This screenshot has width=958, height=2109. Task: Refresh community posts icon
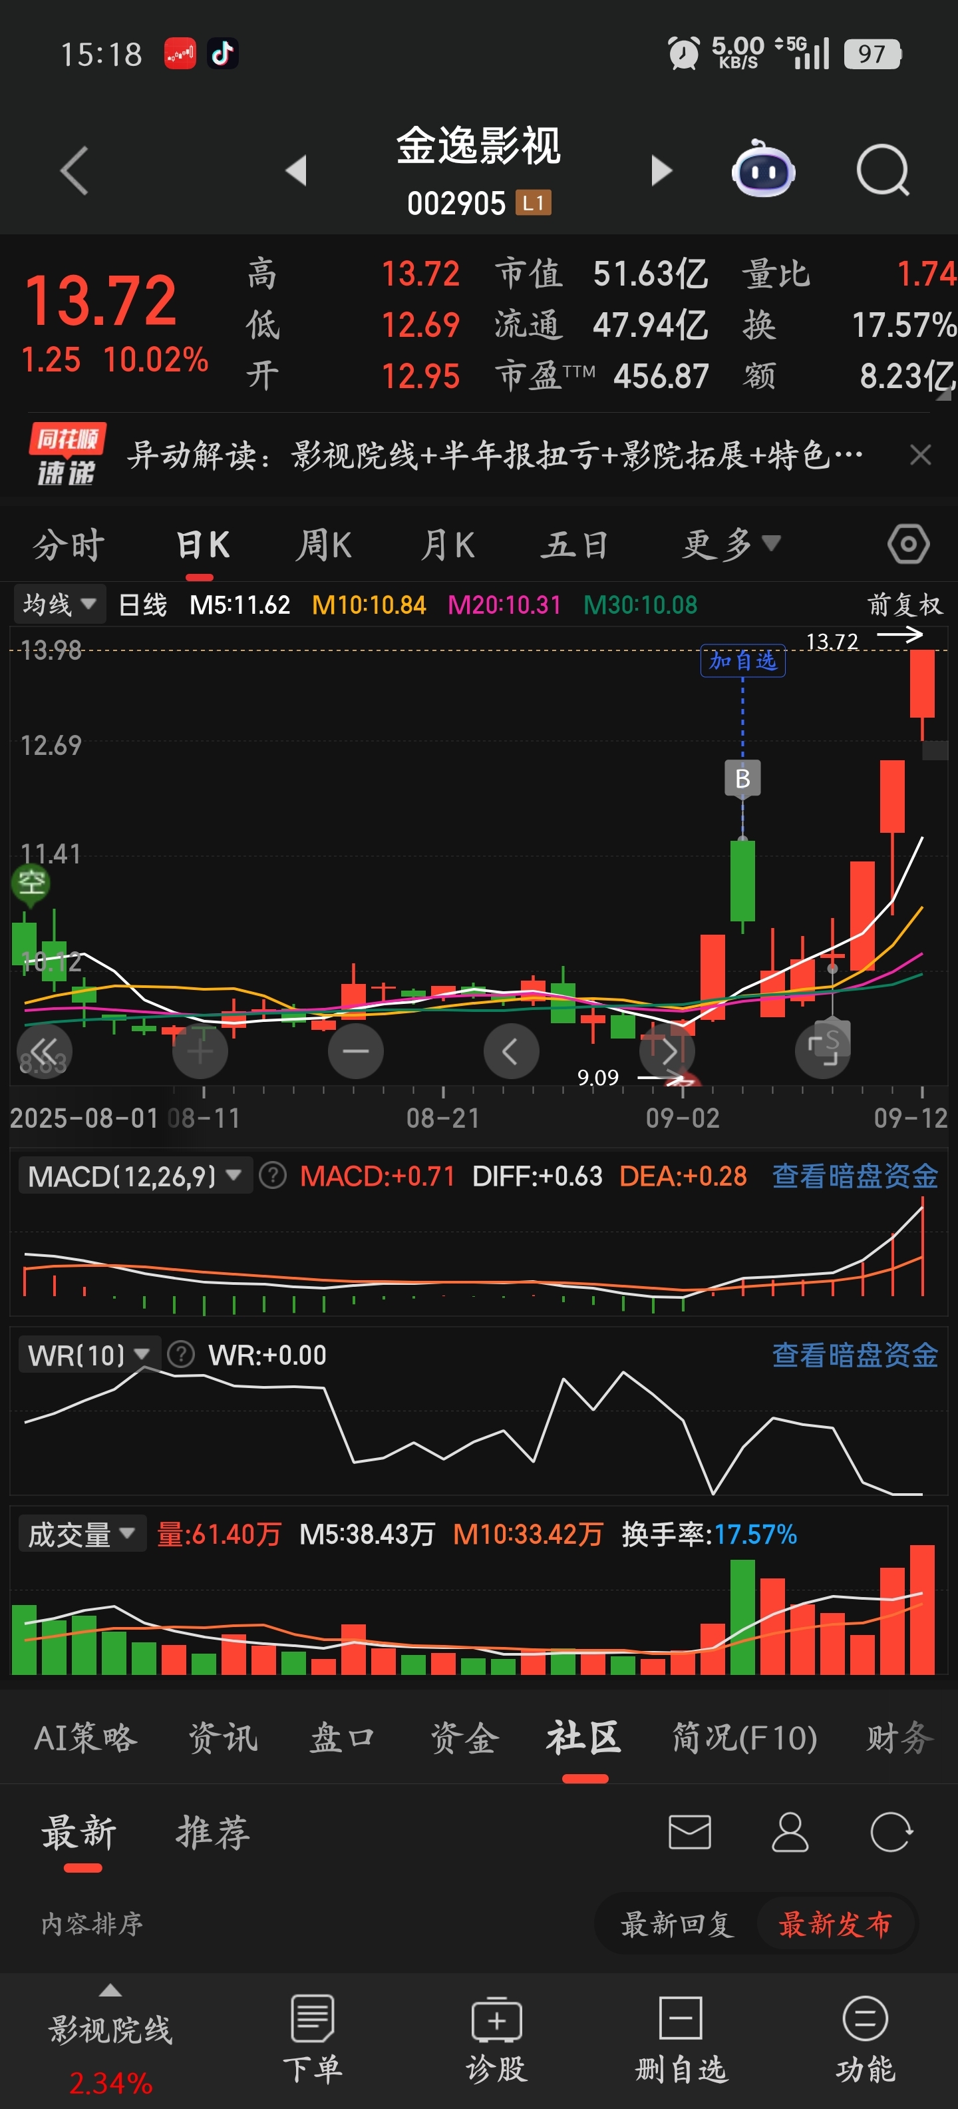[891, 1831]
